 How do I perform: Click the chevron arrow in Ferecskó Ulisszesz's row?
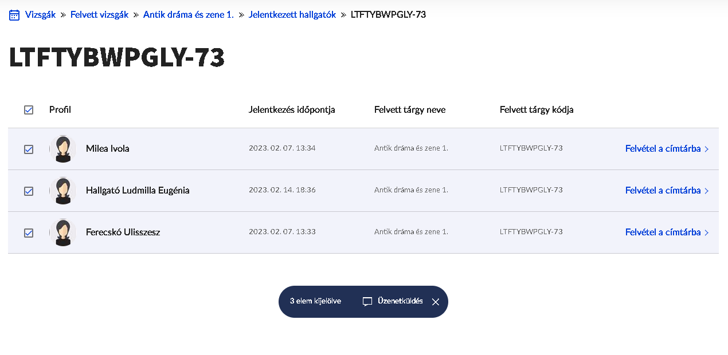pos(707,233)
